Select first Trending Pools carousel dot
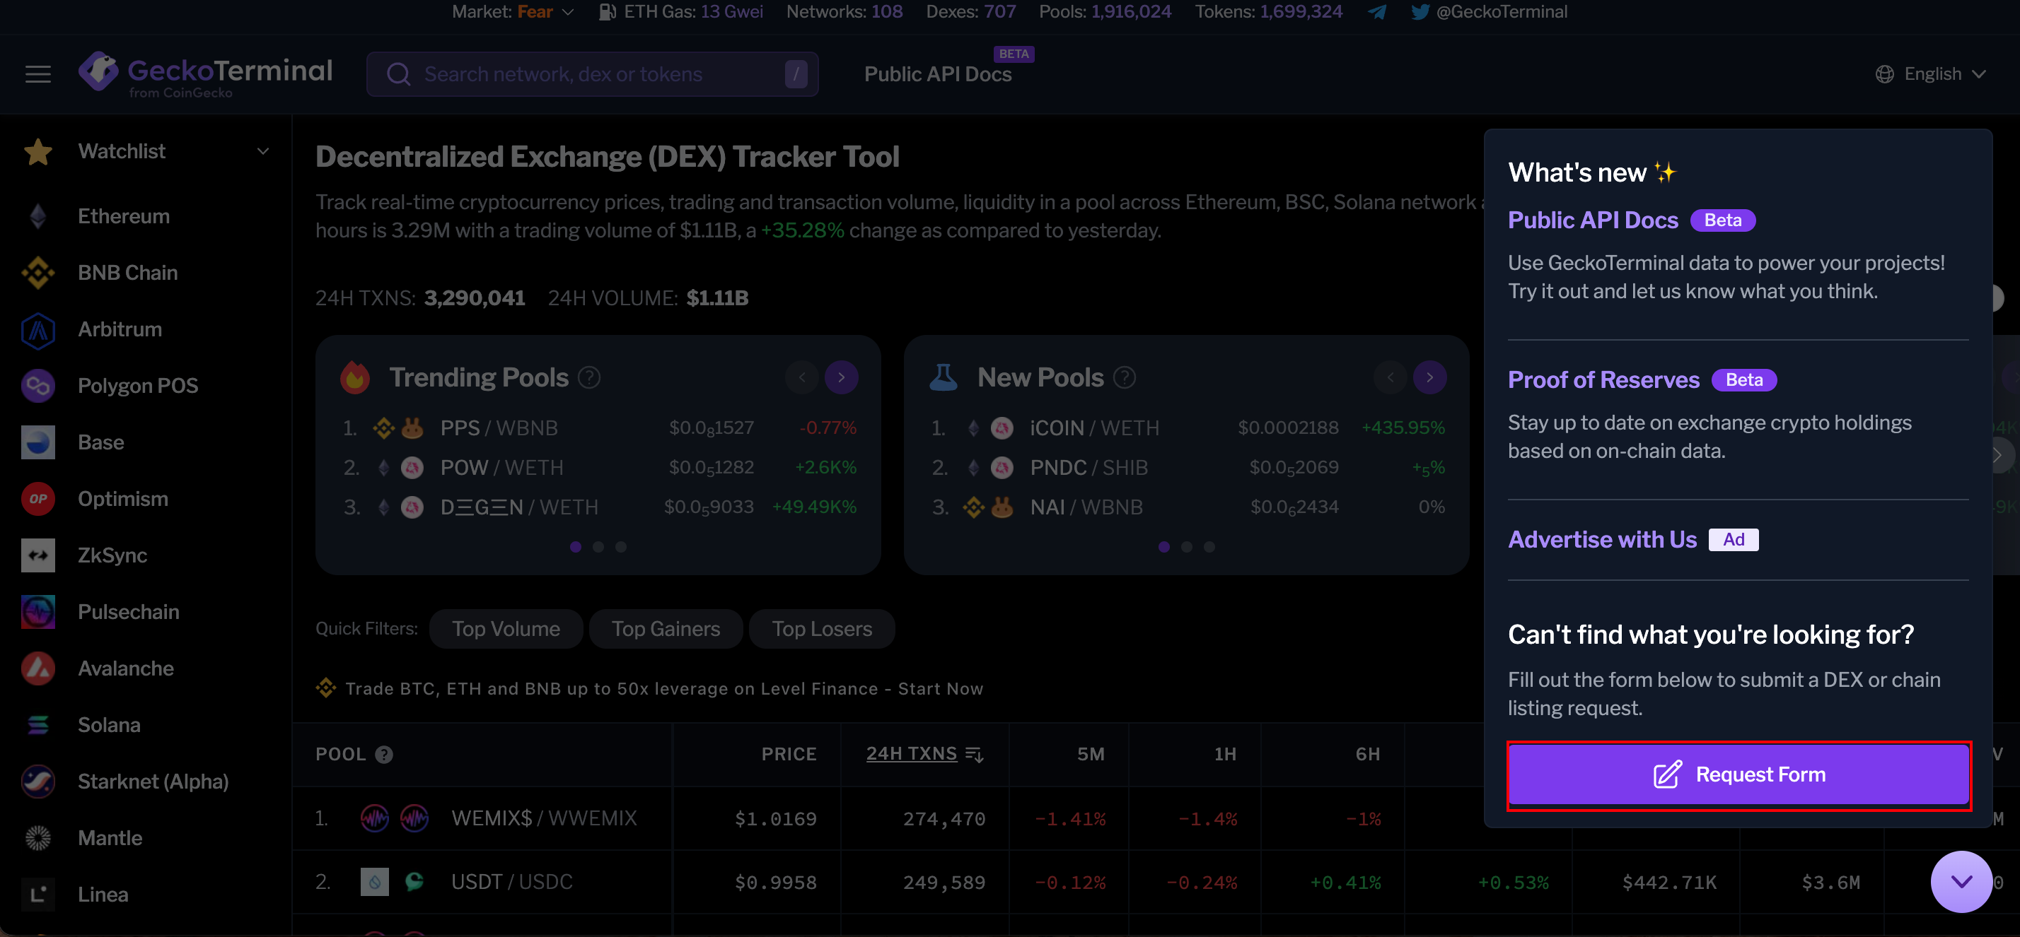Image resolution: width=2020 pixels, height=937 pixels. [x=576, y=547]
